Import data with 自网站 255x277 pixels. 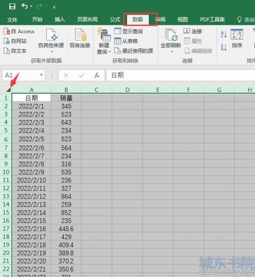click(x=15, y=41)
